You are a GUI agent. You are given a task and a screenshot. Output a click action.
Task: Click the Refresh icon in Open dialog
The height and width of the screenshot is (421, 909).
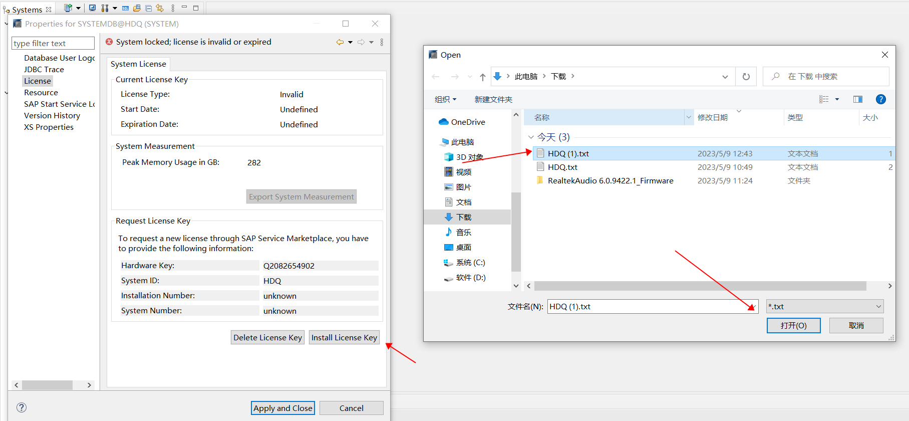(x=746, y=77)
